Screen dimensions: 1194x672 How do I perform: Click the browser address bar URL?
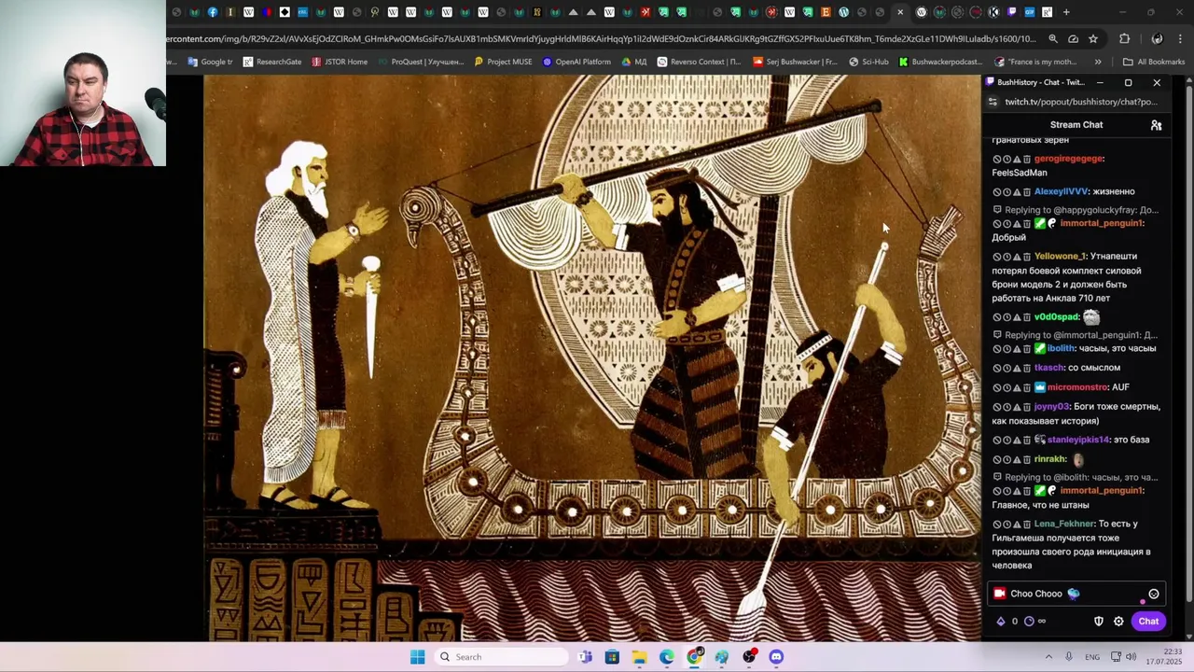(x=602, y=39)
